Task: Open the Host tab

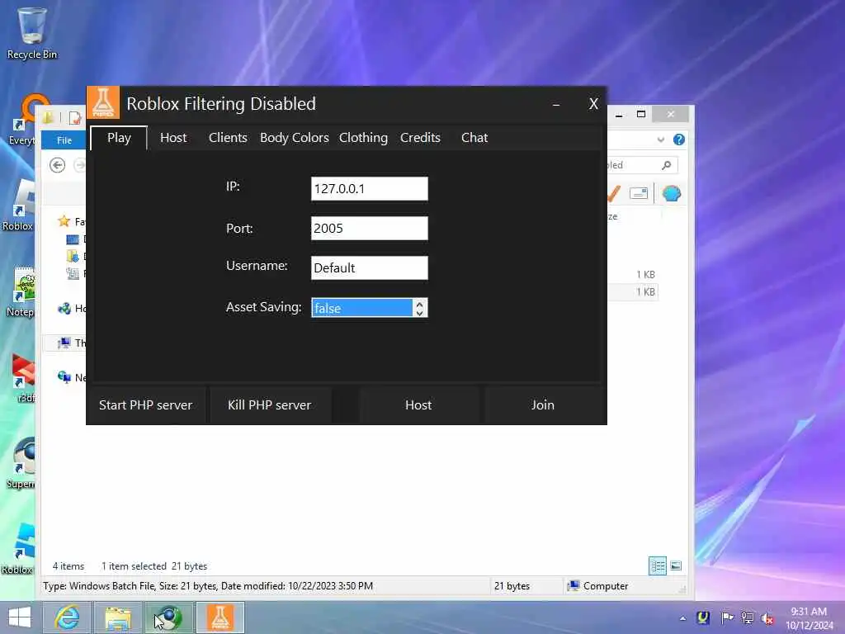Action: click(x=173, y=138)
